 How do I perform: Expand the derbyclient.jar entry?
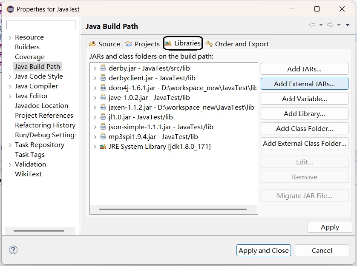pos(95,78)
